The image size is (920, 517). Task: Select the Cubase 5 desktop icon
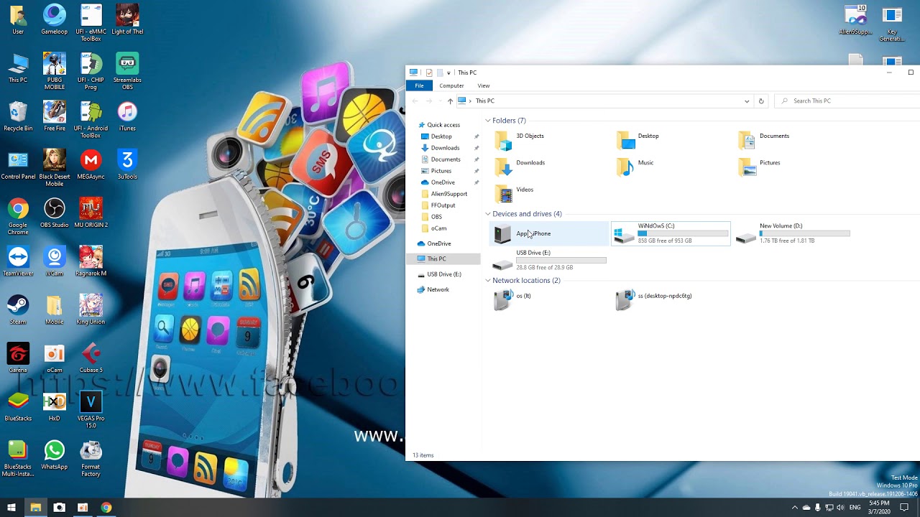(x=91, y=358)
